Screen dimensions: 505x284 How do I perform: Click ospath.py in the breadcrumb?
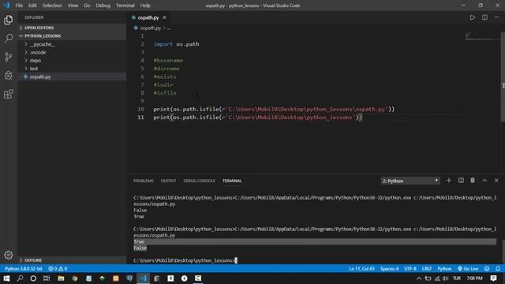pyautogui.click(x=151, y=28)
